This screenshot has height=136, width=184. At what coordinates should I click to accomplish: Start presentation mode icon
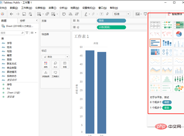click(x=145, y=14)
